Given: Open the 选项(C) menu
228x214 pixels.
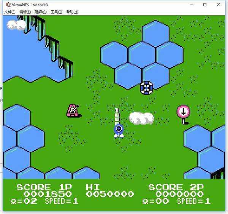Looking at the screenshot, I should tap(41, 12).
